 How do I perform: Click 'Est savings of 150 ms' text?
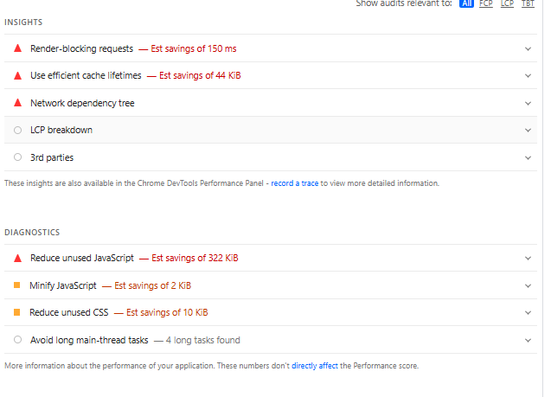[194, 48]
